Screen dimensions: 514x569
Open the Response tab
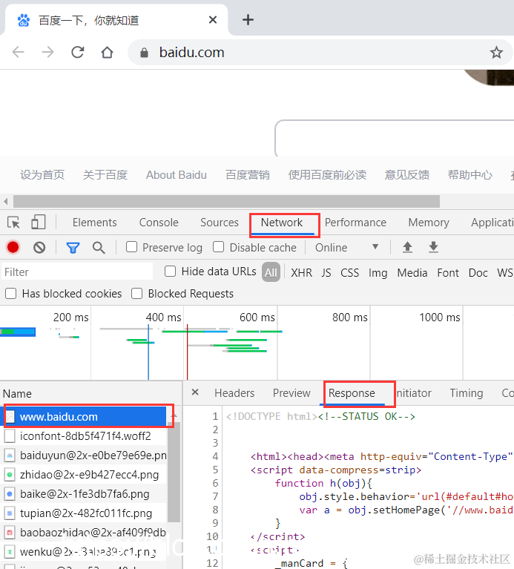pyautogui.click(x=352, y=393)
